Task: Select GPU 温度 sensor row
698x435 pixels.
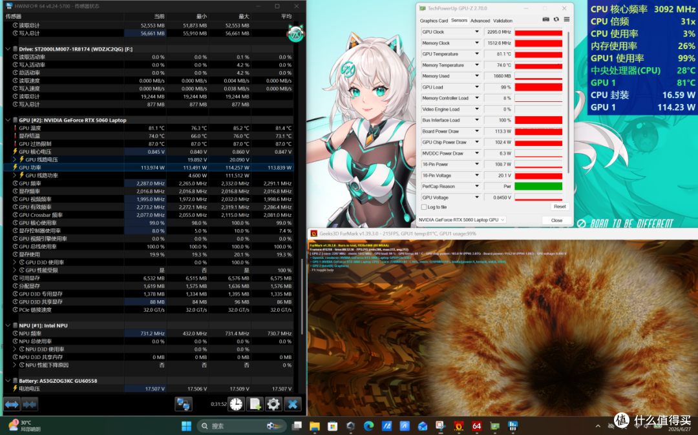Action: (149, 128)
